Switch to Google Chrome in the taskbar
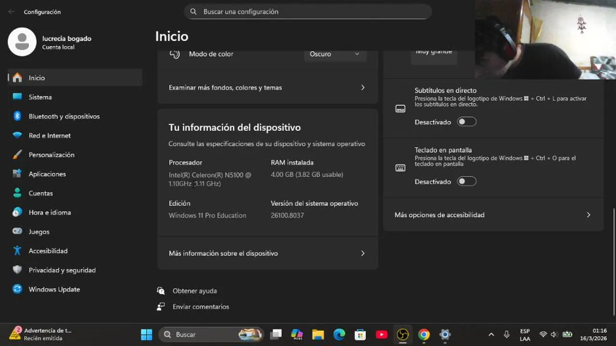This screenshot has height=346, width=616. [x=424, y=334]
